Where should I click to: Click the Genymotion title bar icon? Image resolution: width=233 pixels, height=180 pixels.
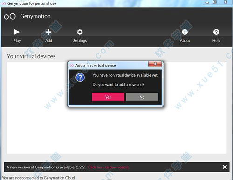point(4,3)
